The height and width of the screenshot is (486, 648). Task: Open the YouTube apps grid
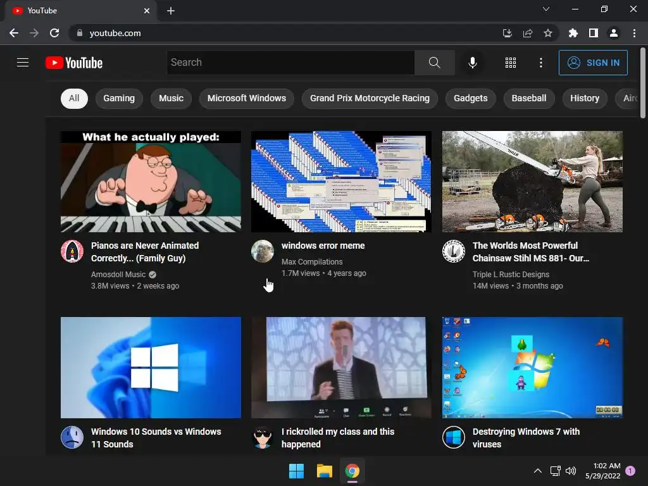pos(511,63)
